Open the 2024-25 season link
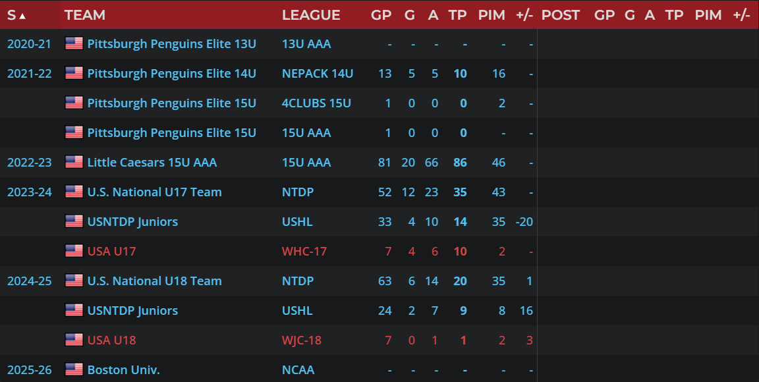 [29, 281]
